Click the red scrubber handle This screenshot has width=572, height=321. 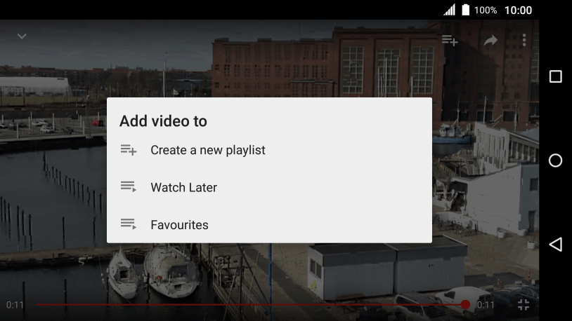(x=465, y=305)
